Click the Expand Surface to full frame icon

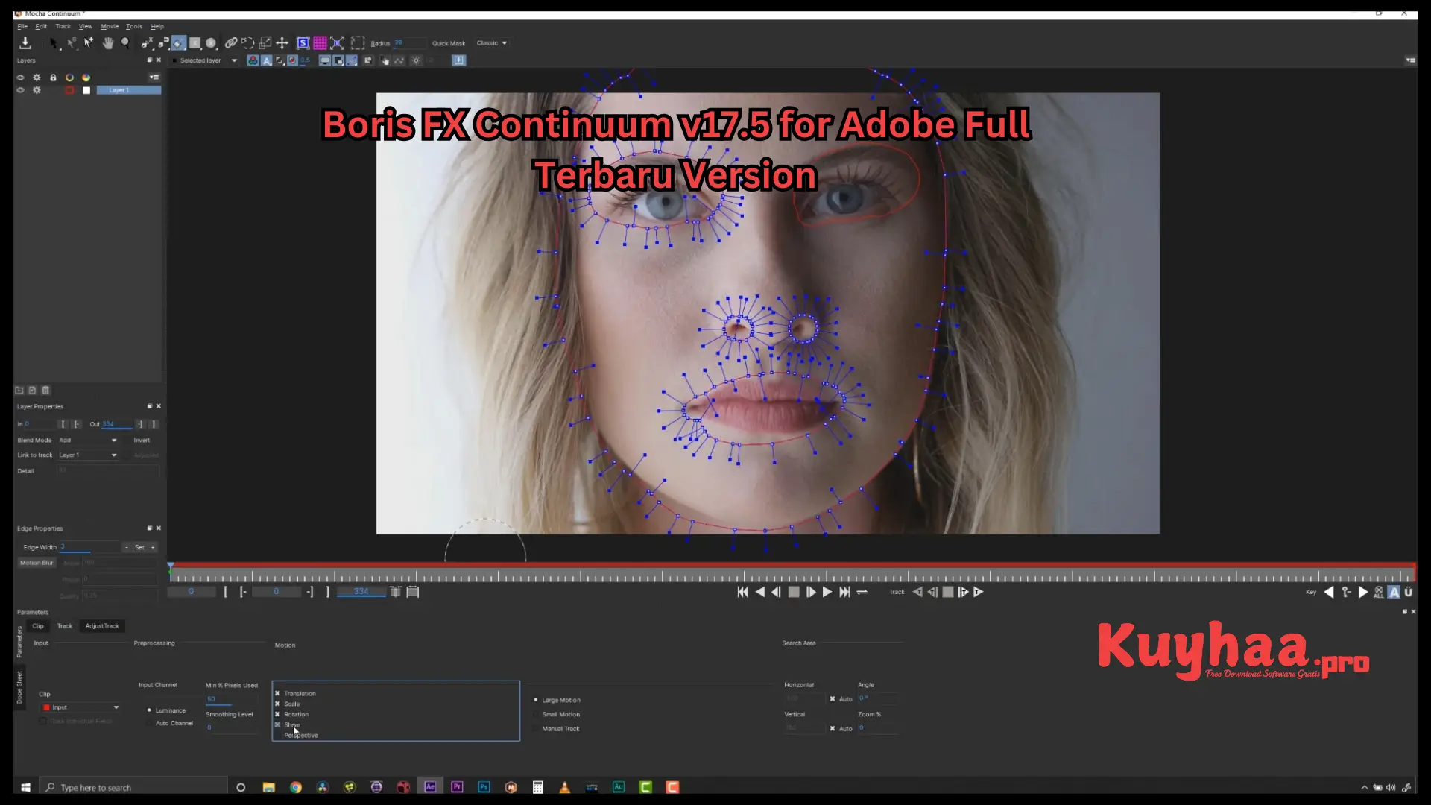337,43
